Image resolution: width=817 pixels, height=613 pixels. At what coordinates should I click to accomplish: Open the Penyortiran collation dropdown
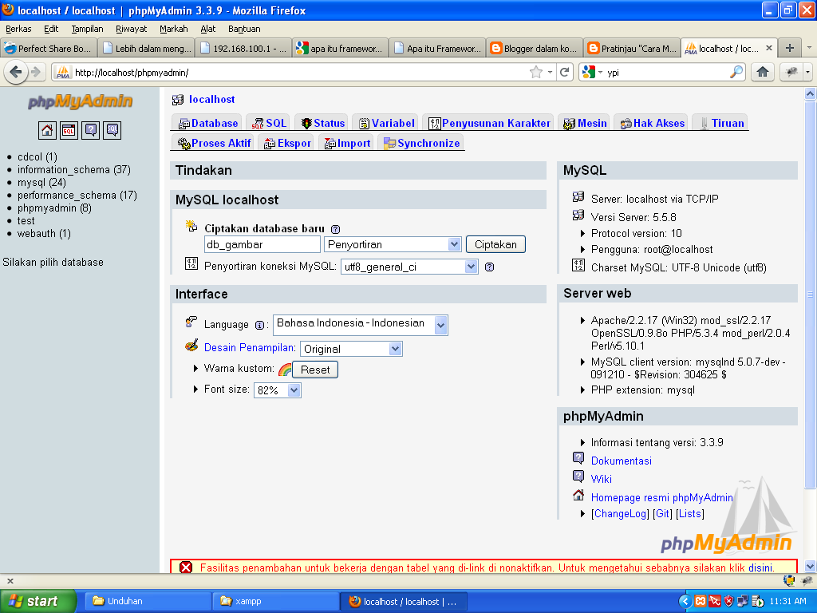(x=393, y=244)
